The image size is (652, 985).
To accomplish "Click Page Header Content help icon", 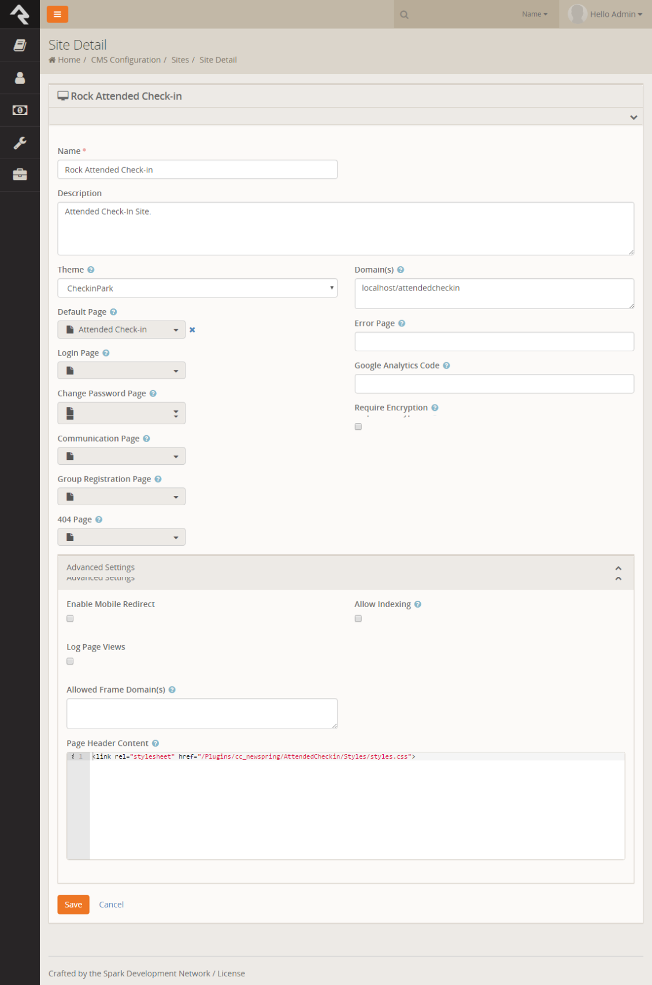I will point(155,744).
